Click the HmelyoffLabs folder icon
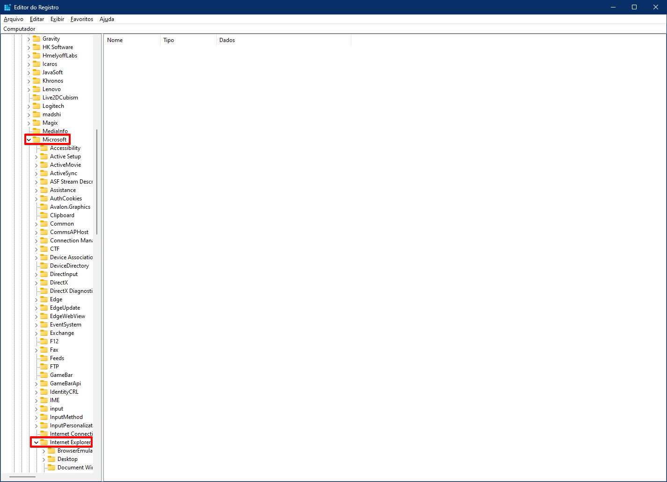667x482 pixels. tap(36, 56)
